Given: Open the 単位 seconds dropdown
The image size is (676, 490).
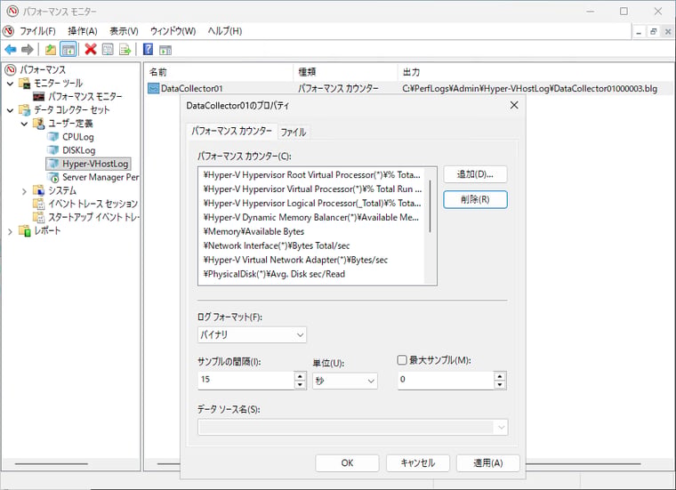Looking at the screenshot, I should tap(345, 381).
